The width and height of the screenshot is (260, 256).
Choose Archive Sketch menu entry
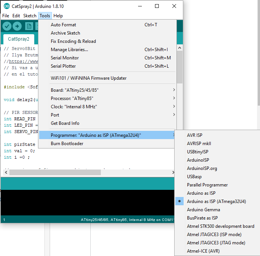point(107,33)
